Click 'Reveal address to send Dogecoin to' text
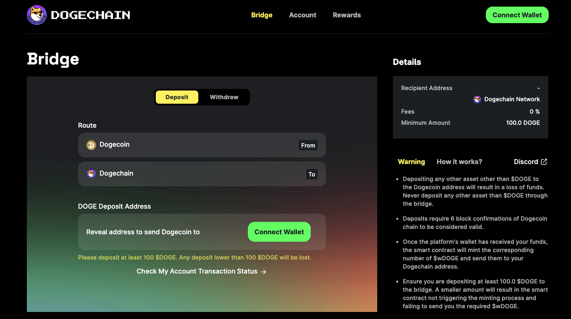571x319 pixels. tap(143, 232)
